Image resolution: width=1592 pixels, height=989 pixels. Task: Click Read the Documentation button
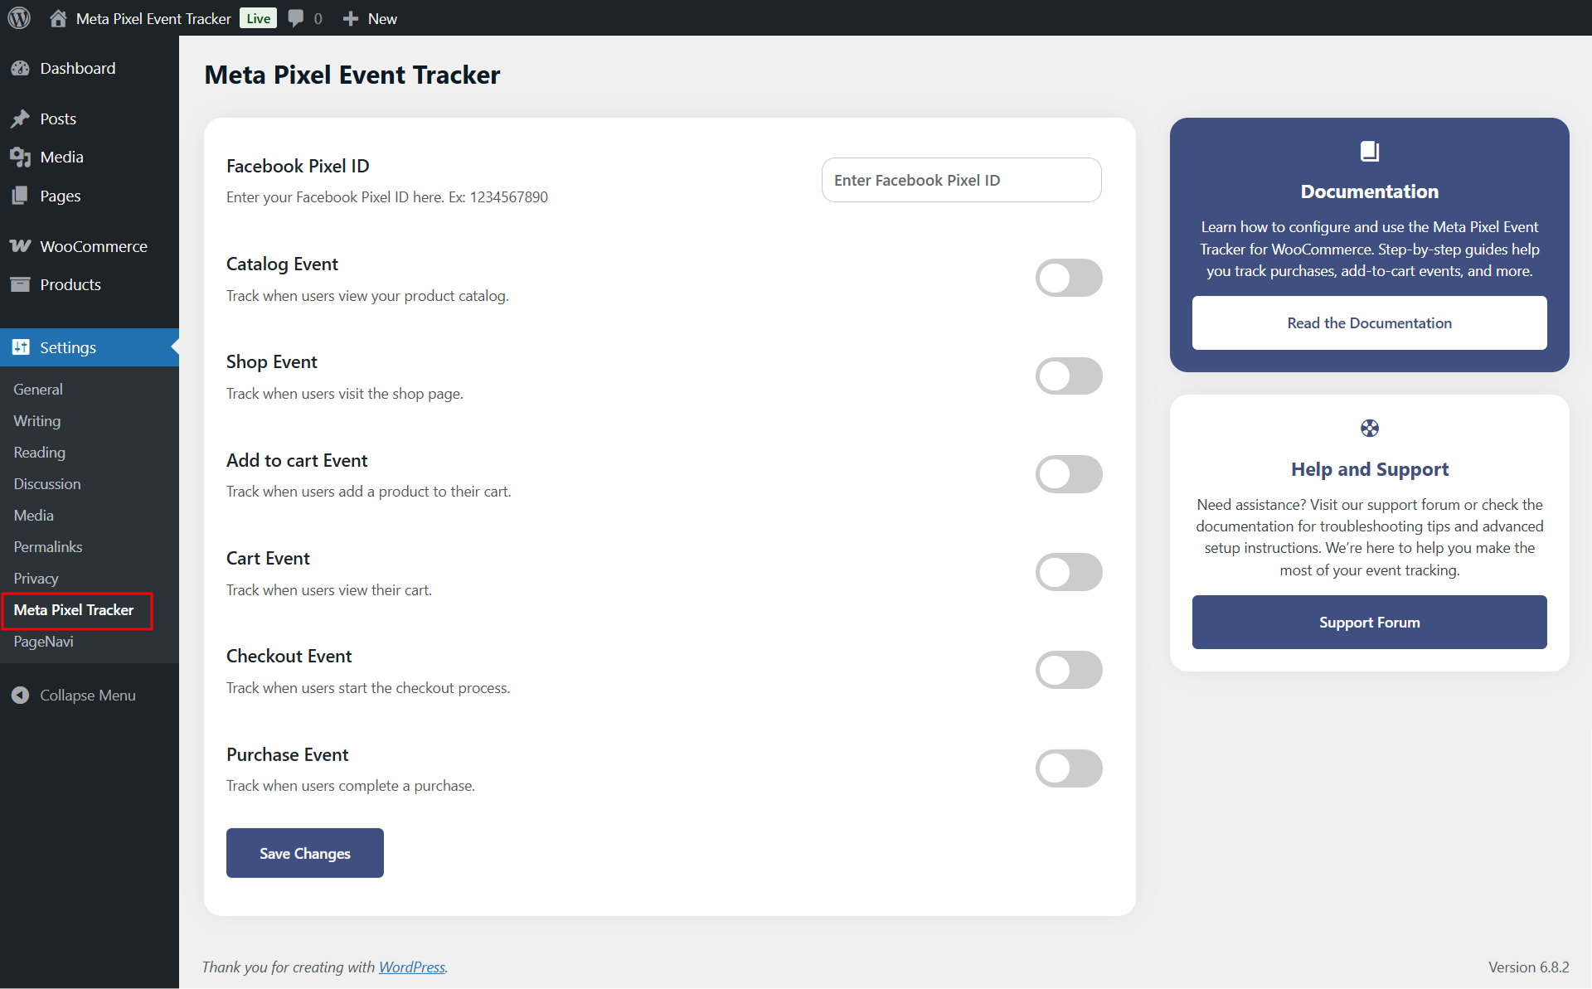1370,323
